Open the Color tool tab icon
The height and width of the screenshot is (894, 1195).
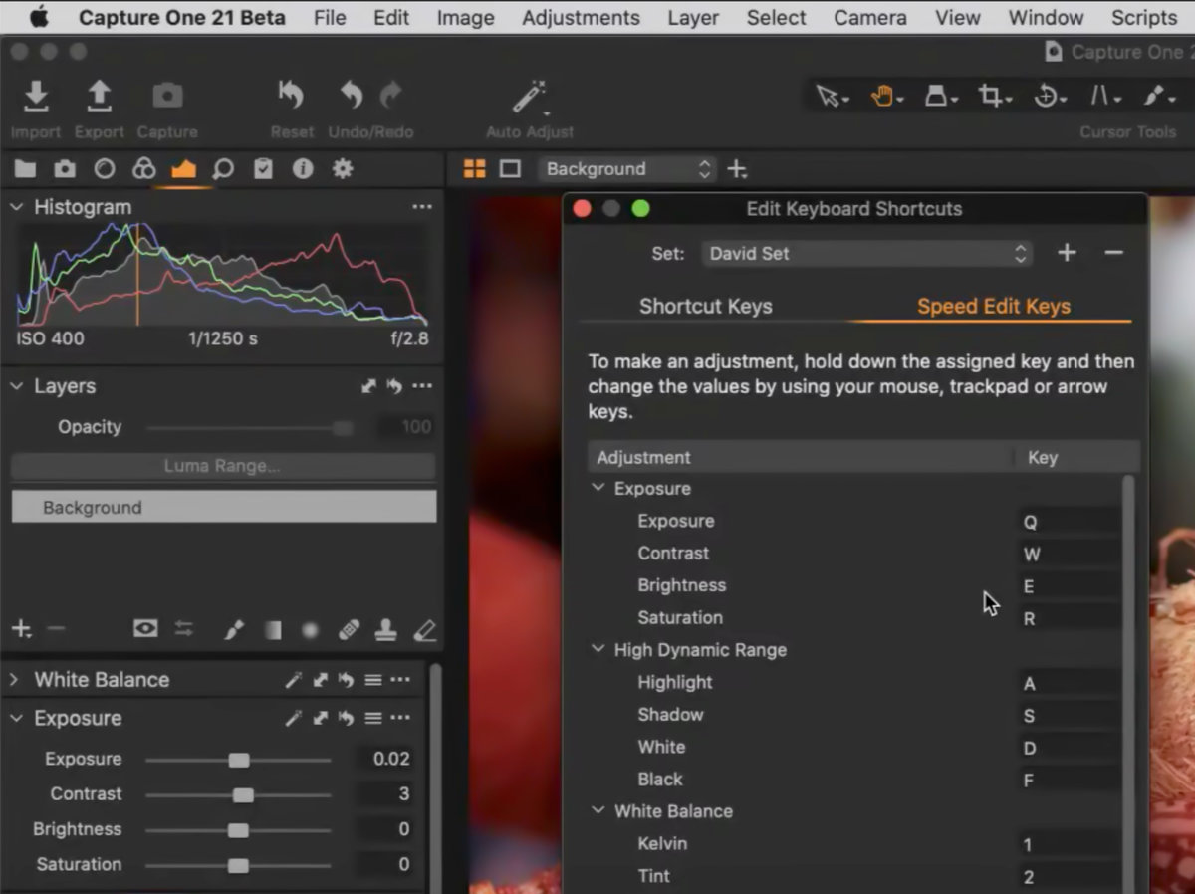tap(144, 169)
